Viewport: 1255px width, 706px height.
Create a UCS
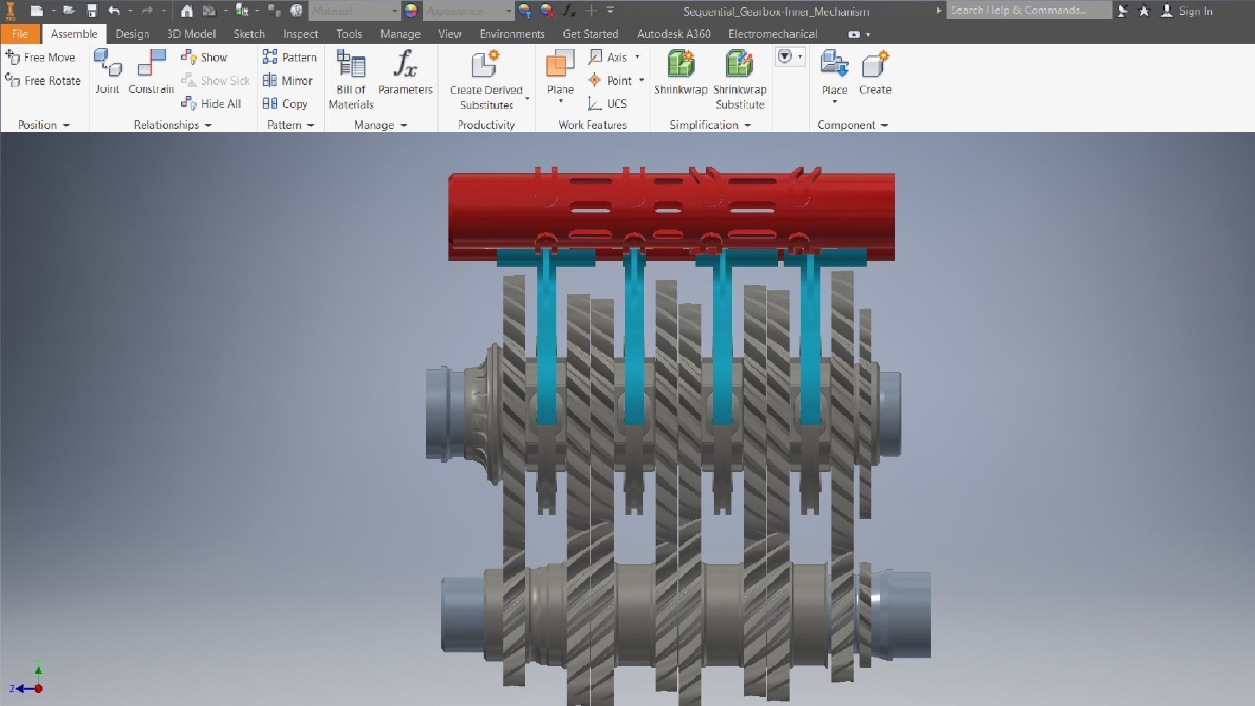point(608,104)
